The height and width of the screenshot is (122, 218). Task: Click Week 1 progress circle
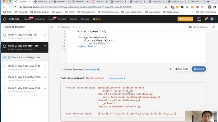(x=4, y=35)
